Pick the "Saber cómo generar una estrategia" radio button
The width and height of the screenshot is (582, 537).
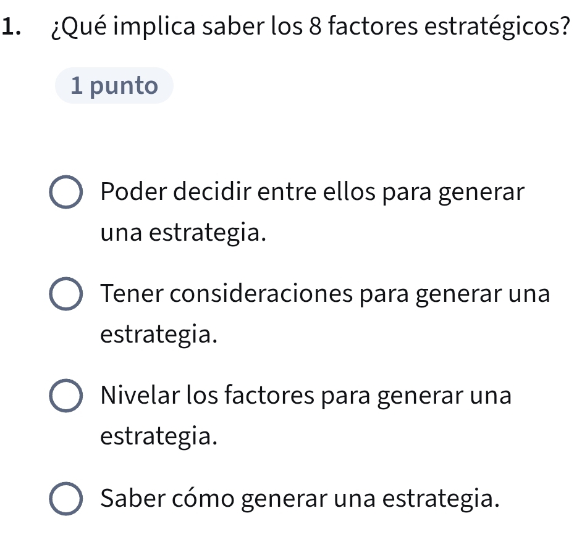tap(65, 499)
